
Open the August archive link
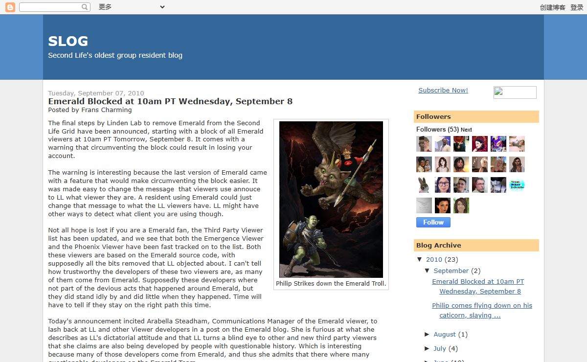point(445,335)
